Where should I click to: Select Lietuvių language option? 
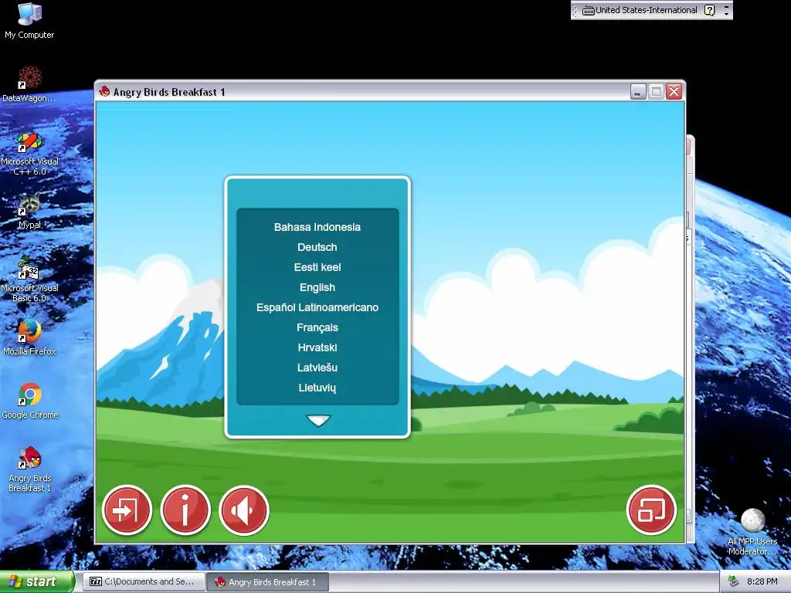pyautogui.click(x=317, y=388)
